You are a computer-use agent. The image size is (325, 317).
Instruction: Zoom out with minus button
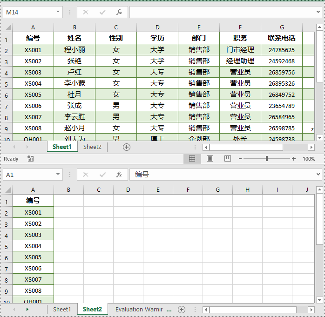point(240,159)
